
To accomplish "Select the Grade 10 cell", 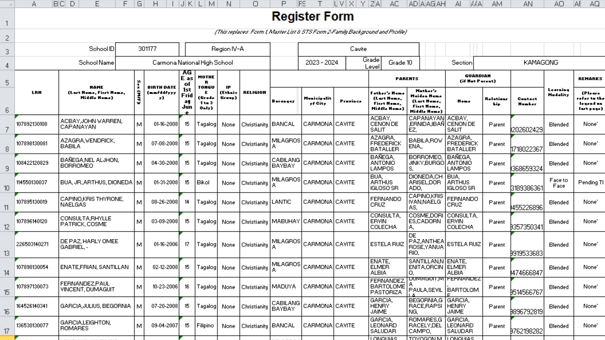I will (x=400, y=63).
